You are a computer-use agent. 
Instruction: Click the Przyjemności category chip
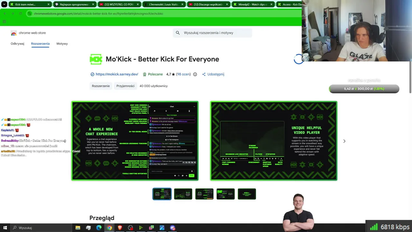(x=126, y=86)
